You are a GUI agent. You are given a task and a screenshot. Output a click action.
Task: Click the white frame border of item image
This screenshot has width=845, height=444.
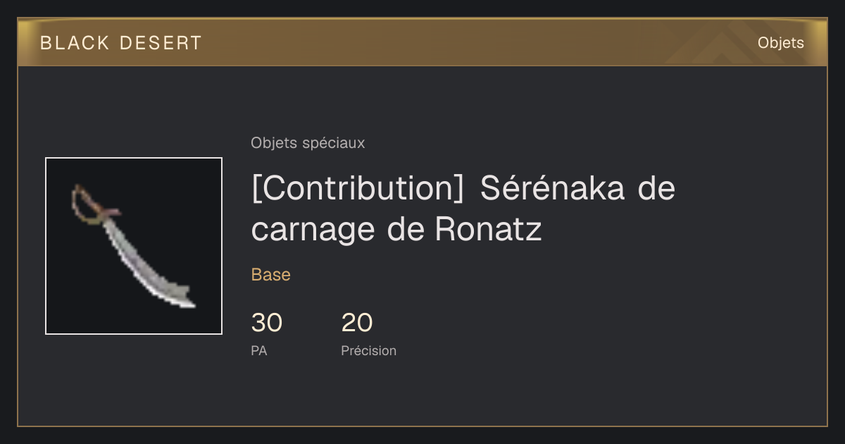[x=134, y=159]
